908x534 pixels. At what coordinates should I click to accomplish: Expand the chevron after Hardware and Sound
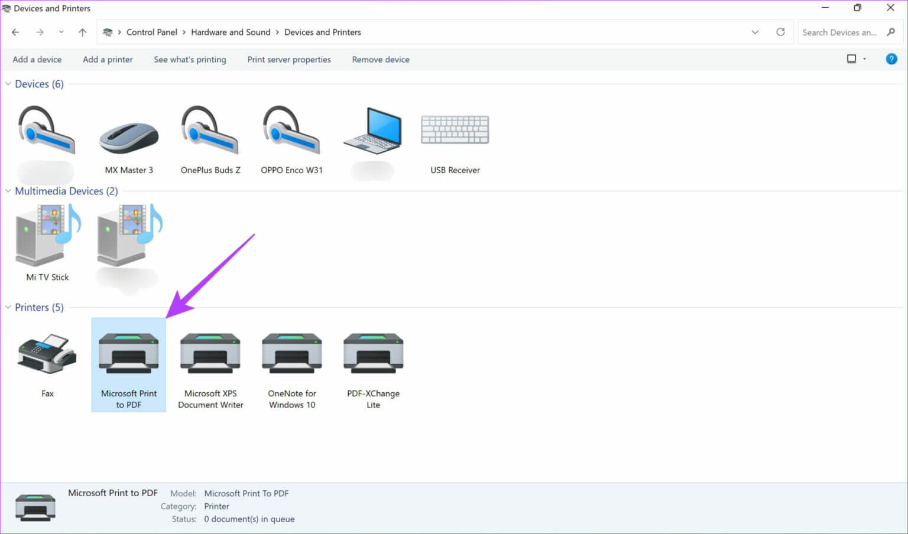pos(277,32)
